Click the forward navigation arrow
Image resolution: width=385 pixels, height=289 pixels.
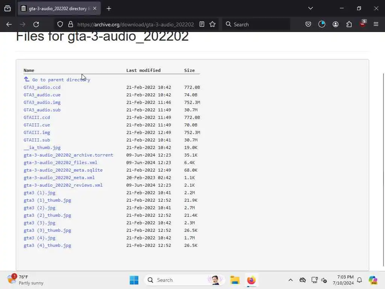23,24
